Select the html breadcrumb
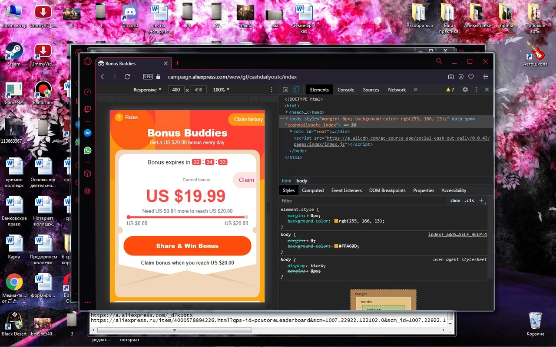Viewport: 556px width, 347px height. (x=287, y=181)
